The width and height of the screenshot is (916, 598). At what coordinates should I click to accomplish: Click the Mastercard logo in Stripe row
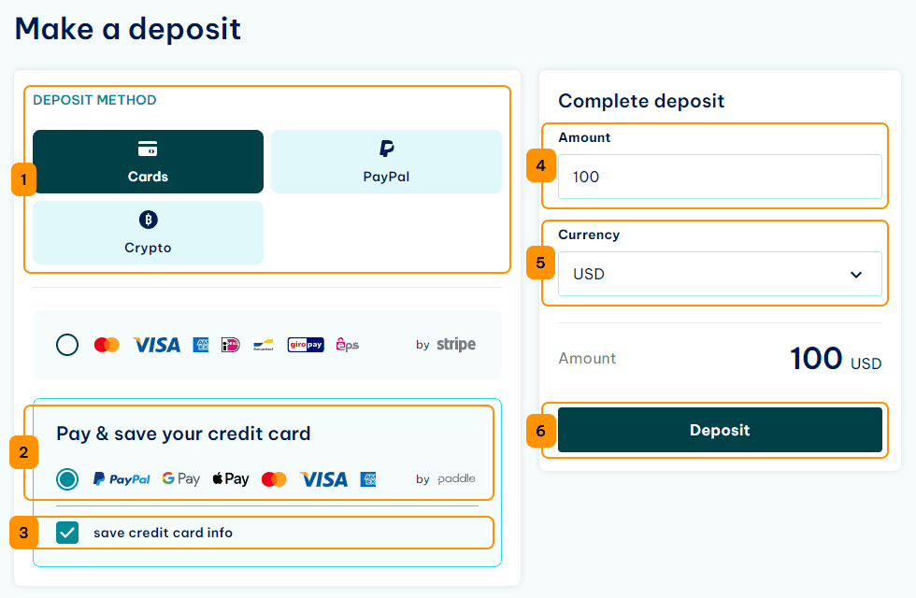pos(107,345)
